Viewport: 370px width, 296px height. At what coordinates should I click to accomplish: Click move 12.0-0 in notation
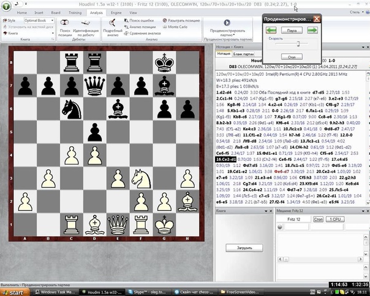(346, 135)
